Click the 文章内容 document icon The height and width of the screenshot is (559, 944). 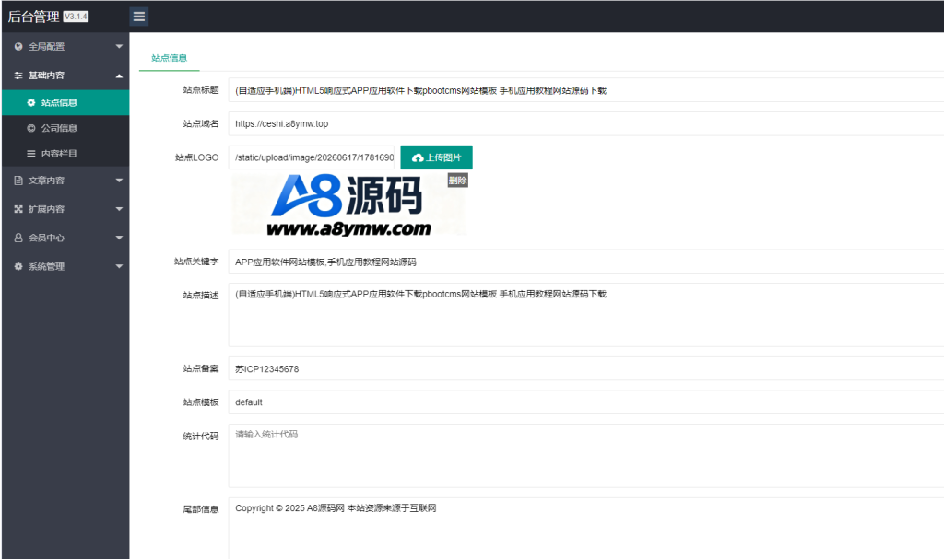(18, 180)
